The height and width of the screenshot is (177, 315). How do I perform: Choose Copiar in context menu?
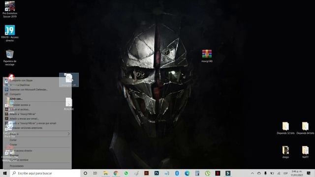point(37,145)
